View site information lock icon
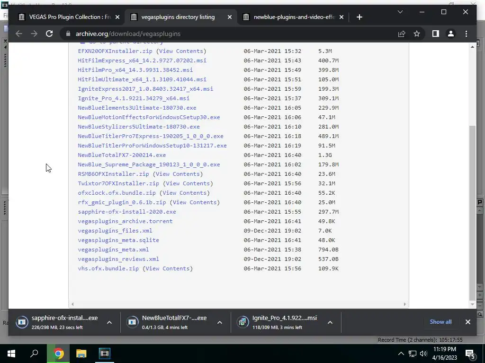485x363 pixels. point(68,34)
